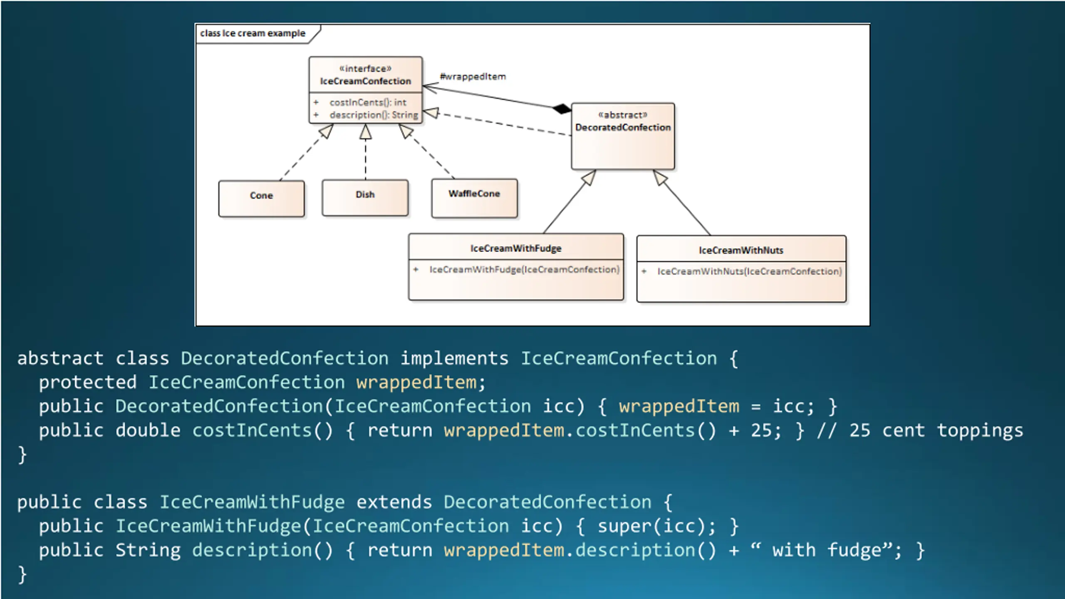Select the DecoratedConfection abstract class box

point(623,136)
